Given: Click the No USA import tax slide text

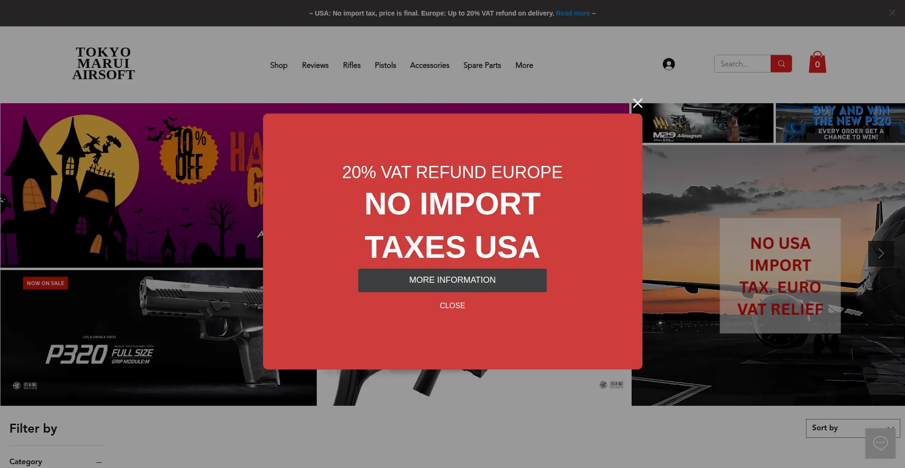Looking at the screenshot, I should (x=780, y=276).
